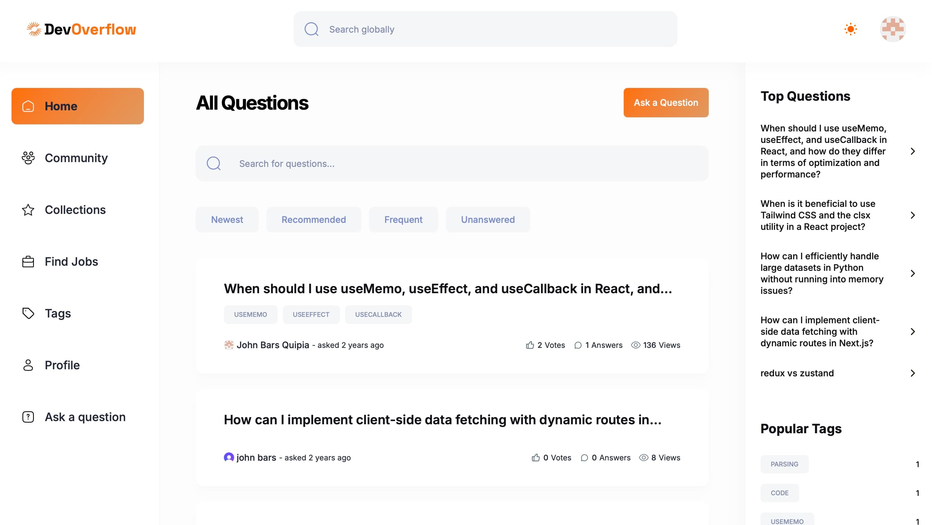932x525 pixels.
Task: Toggle the Unanswered filter
Action: (488, 219)
